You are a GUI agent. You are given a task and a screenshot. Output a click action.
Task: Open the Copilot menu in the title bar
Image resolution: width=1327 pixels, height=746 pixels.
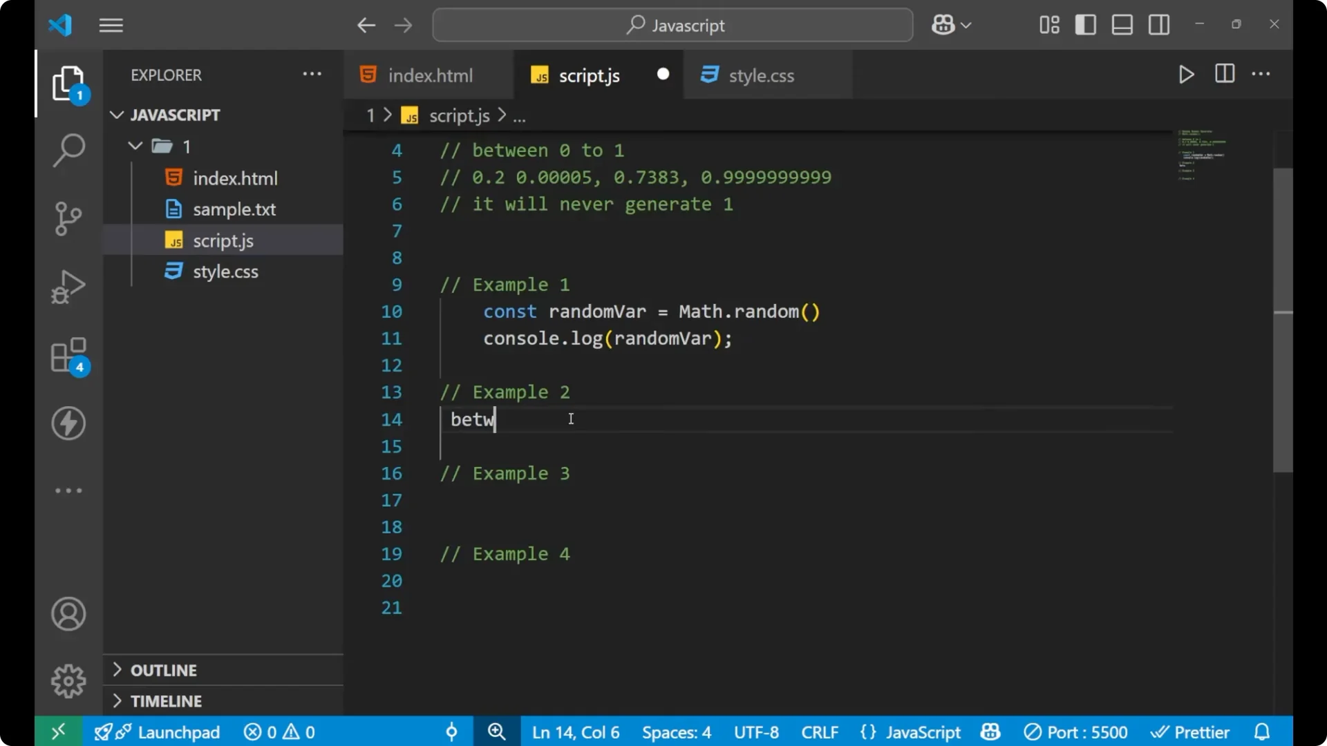click(951, 25)
